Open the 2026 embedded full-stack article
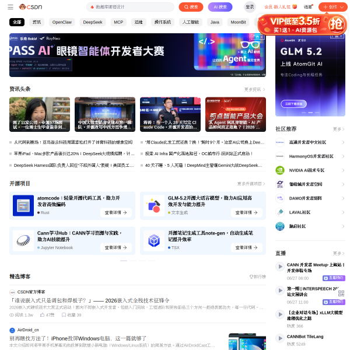This screenshot has width=350, height=350. (x=90, y=300)
